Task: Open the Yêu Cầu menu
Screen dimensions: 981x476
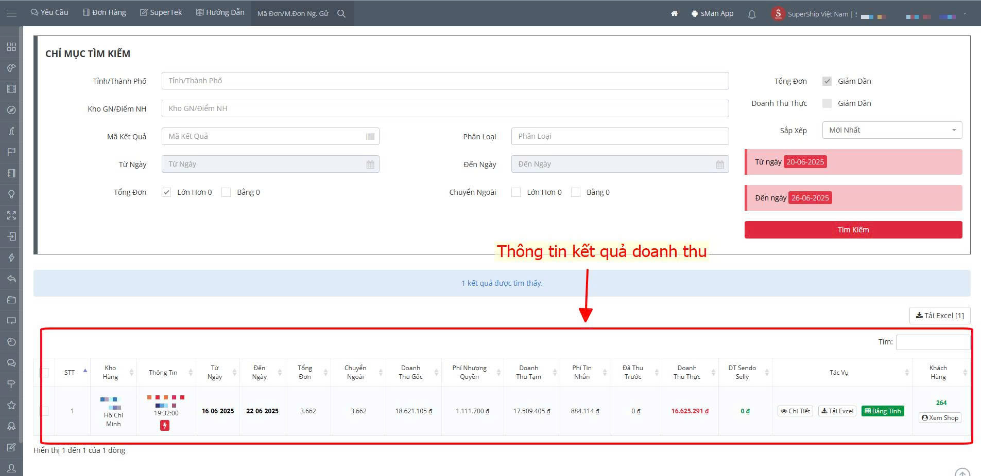Action: (49, 12)
